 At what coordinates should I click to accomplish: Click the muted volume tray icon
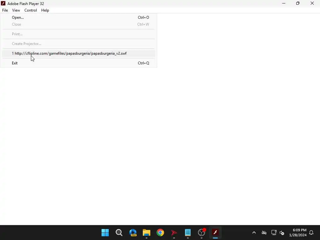[282, 232]
